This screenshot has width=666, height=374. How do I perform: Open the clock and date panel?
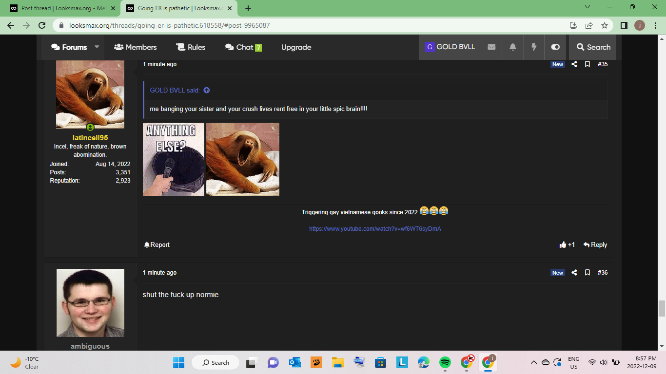click(x=642, y=362)
